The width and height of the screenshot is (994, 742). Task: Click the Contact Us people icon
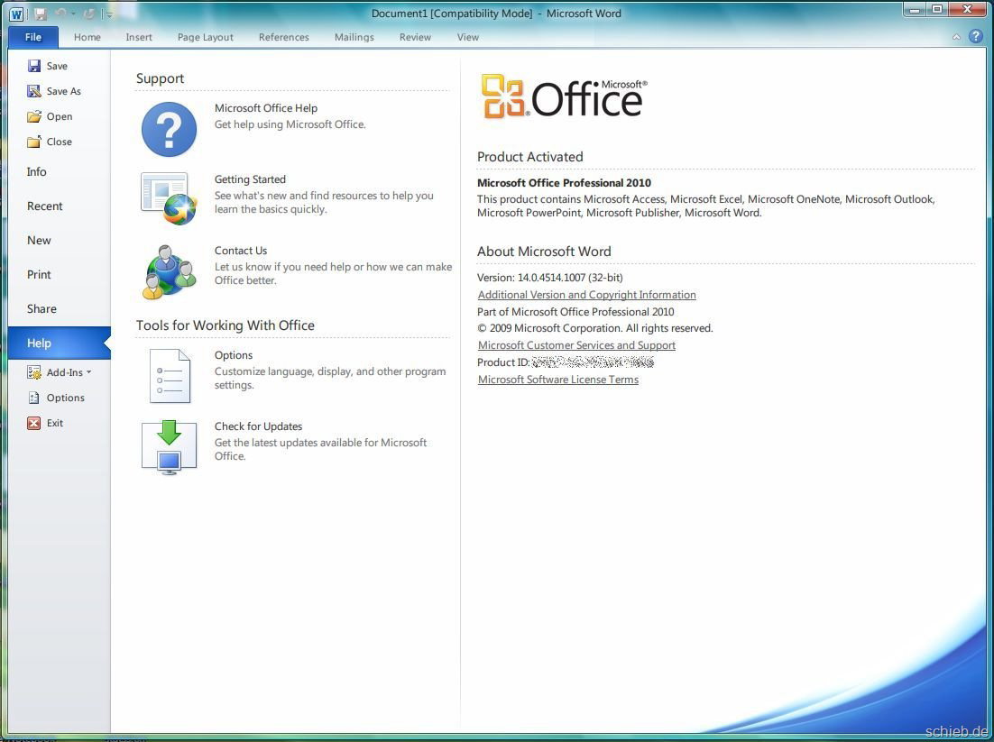pos(169,271)
